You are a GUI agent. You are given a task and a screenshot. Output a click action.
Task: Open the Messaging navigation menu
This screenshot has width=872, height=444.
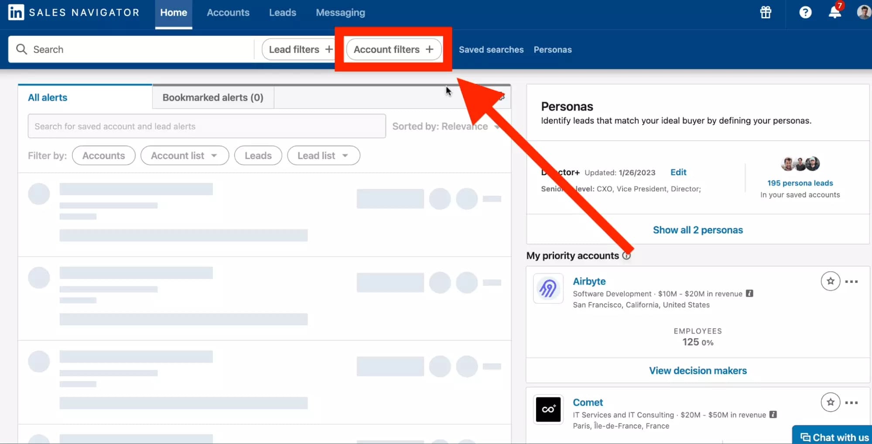(340, 12)
